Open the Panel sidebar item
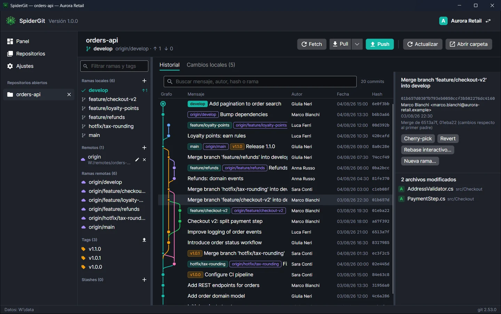 point(38,41)
